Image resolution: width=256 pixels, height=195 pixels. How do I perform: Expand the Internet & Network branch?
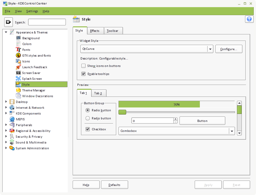(x=6, y=107)
